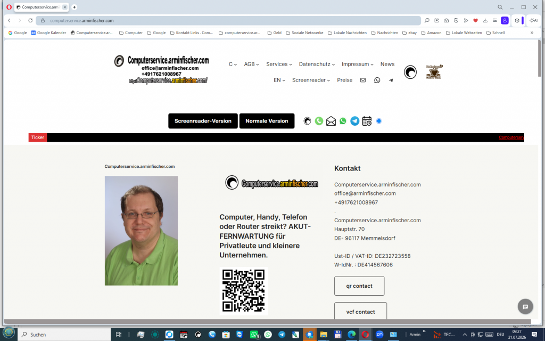The width and height of the screenshot is (545, 341).
Task: Open Easy Setup sliders icon
Action: 495,21
